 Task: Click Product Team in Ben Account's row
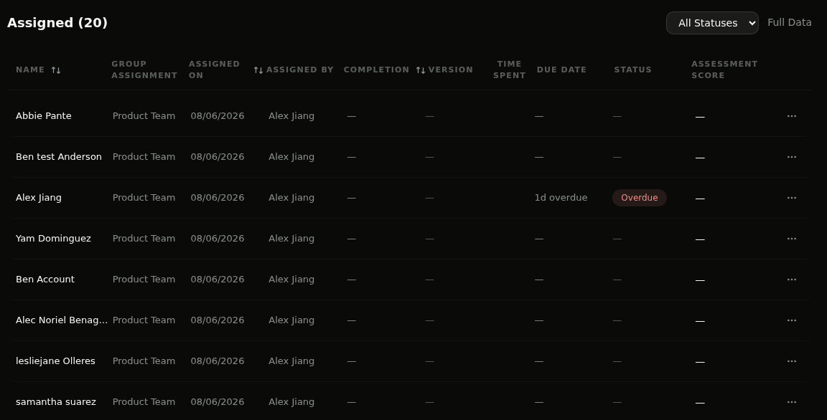(x=144, y=280)
